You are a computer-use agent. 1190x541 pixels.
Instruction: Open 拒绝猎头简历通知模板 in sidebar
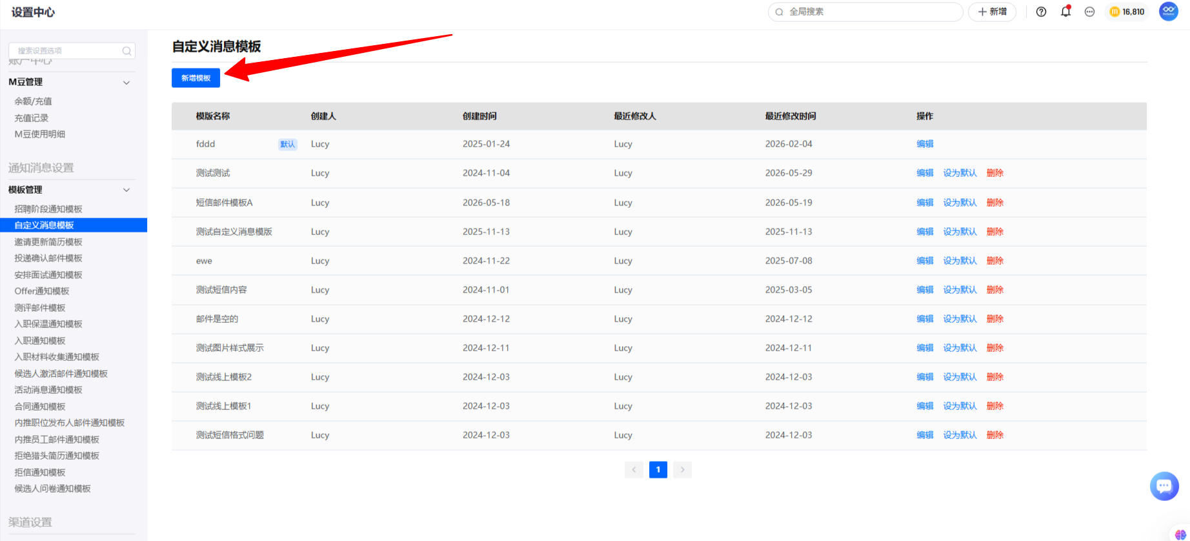pos(57,456)
